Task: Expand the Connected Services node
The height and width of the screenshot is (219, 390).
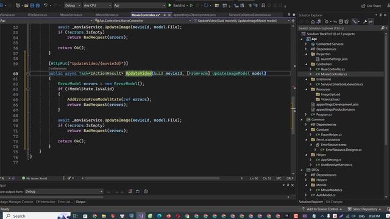Action: pos(306,44)
